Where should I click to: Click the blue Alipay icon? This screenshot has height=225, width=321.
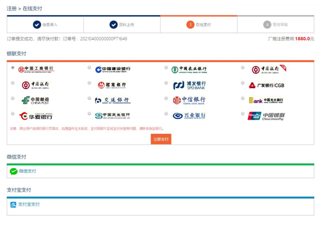[x=13, y=204]
